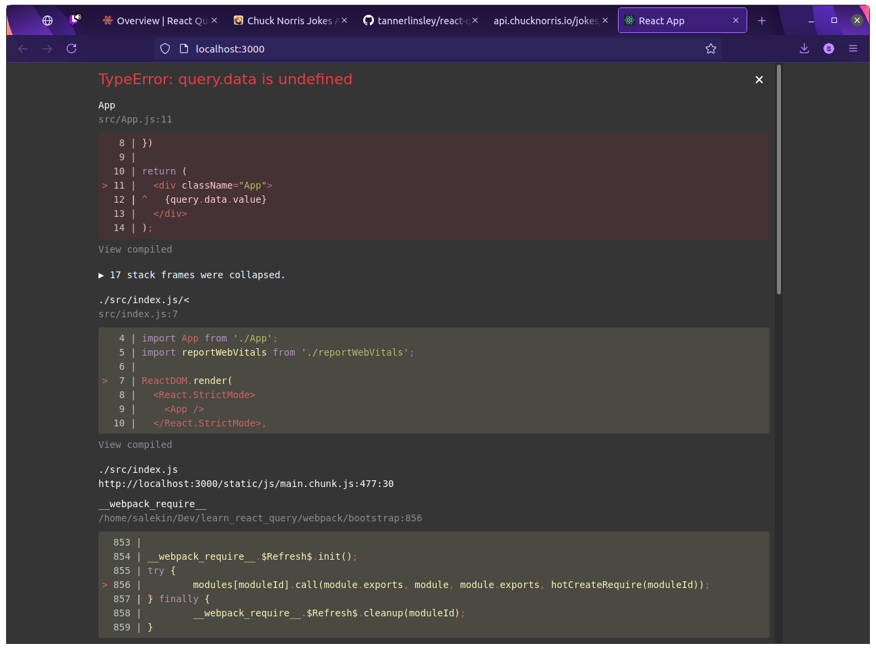Select the Overview | React Query tab
This screenshot has height=650, width=876.
click(156, 20)
